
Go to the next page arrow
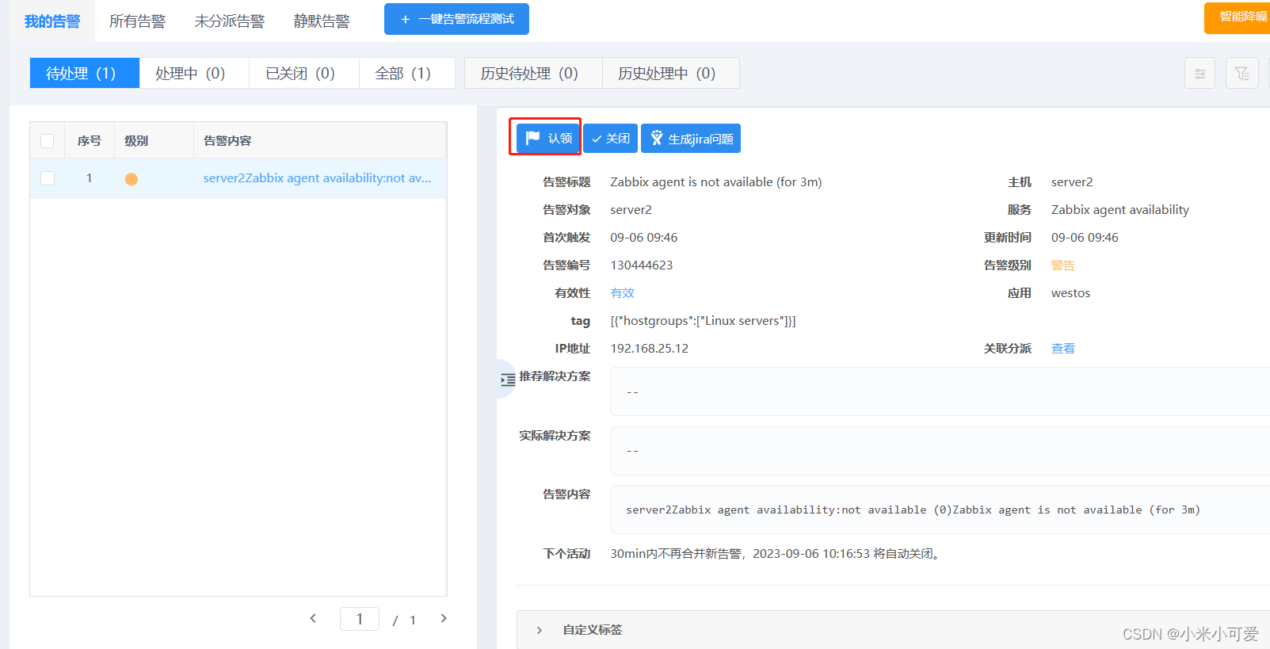click(x=444, y=618)
